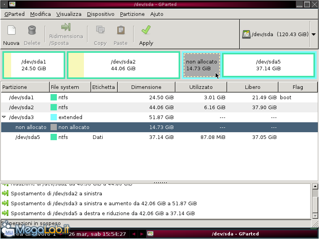Click the arrow icon of the /dev/sda2 move operation
This screenshot has width=319, height=239.
[x=5, y=193]
